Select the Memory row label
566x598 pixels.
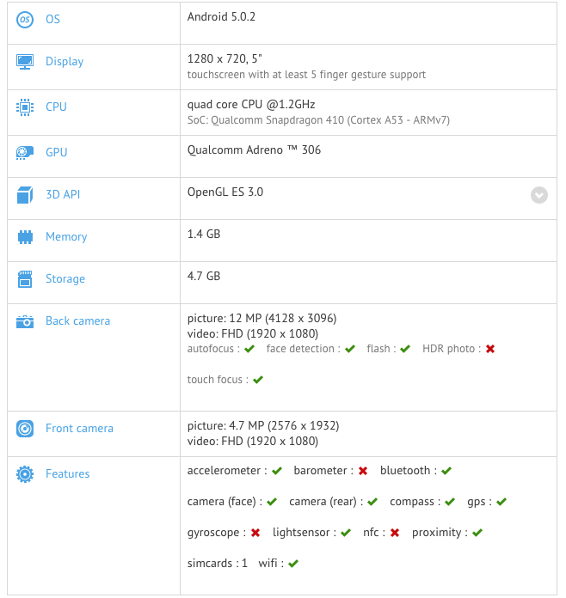click(66, 237)
